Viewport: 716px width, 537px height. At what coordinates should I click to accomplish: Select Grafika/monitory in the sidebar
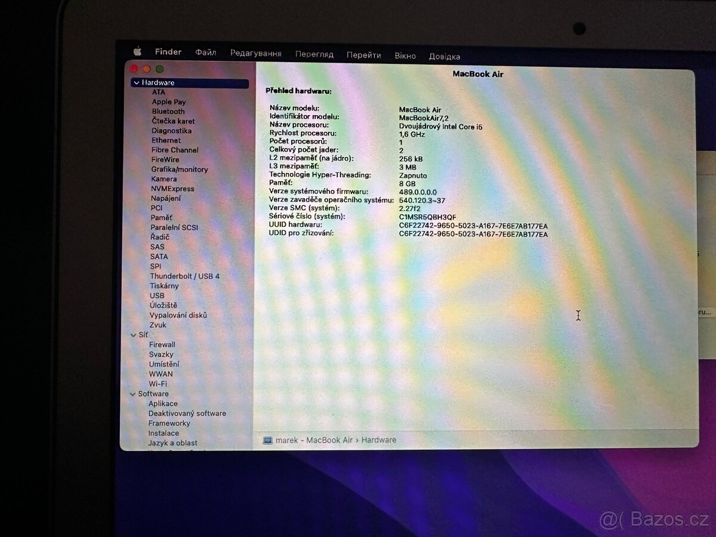[178, 169]
